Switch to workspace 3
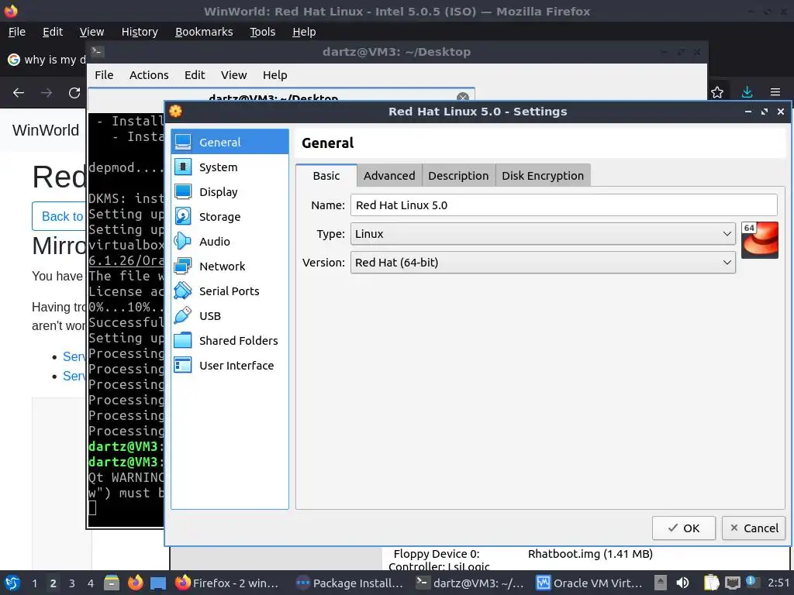794x595 pixels. point(72,583)
